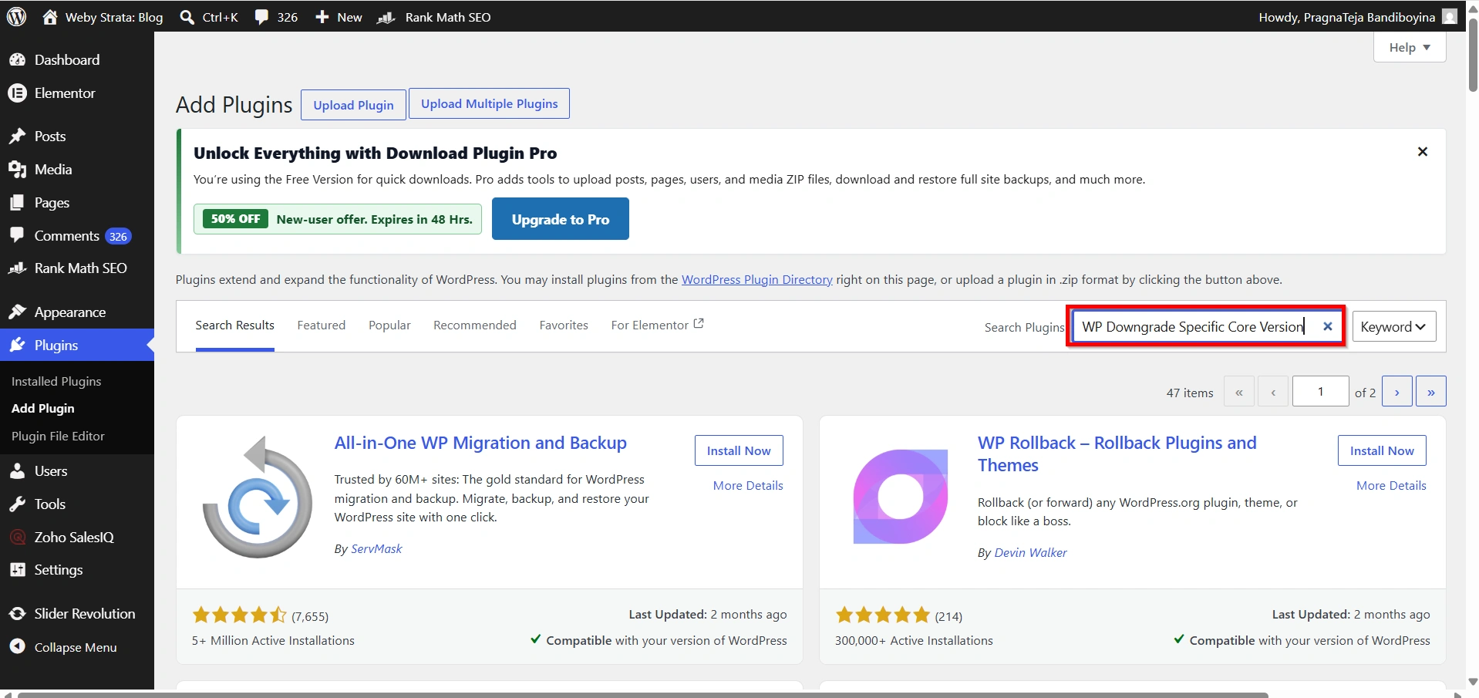Go to the next results page
Viewport: 1479px width, 698px height.
1397,391
